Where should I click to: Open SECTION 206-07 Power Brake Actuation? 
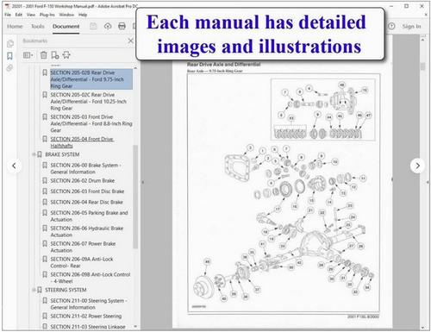(83, 247)
